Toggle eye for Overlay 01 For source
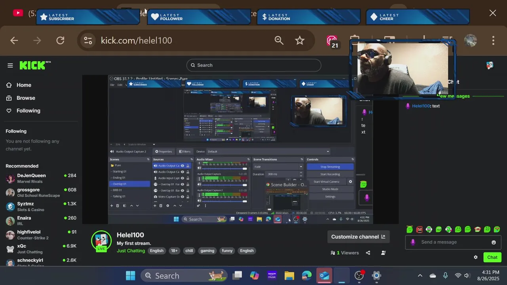The image size is (507, 285). coord(182,184)
